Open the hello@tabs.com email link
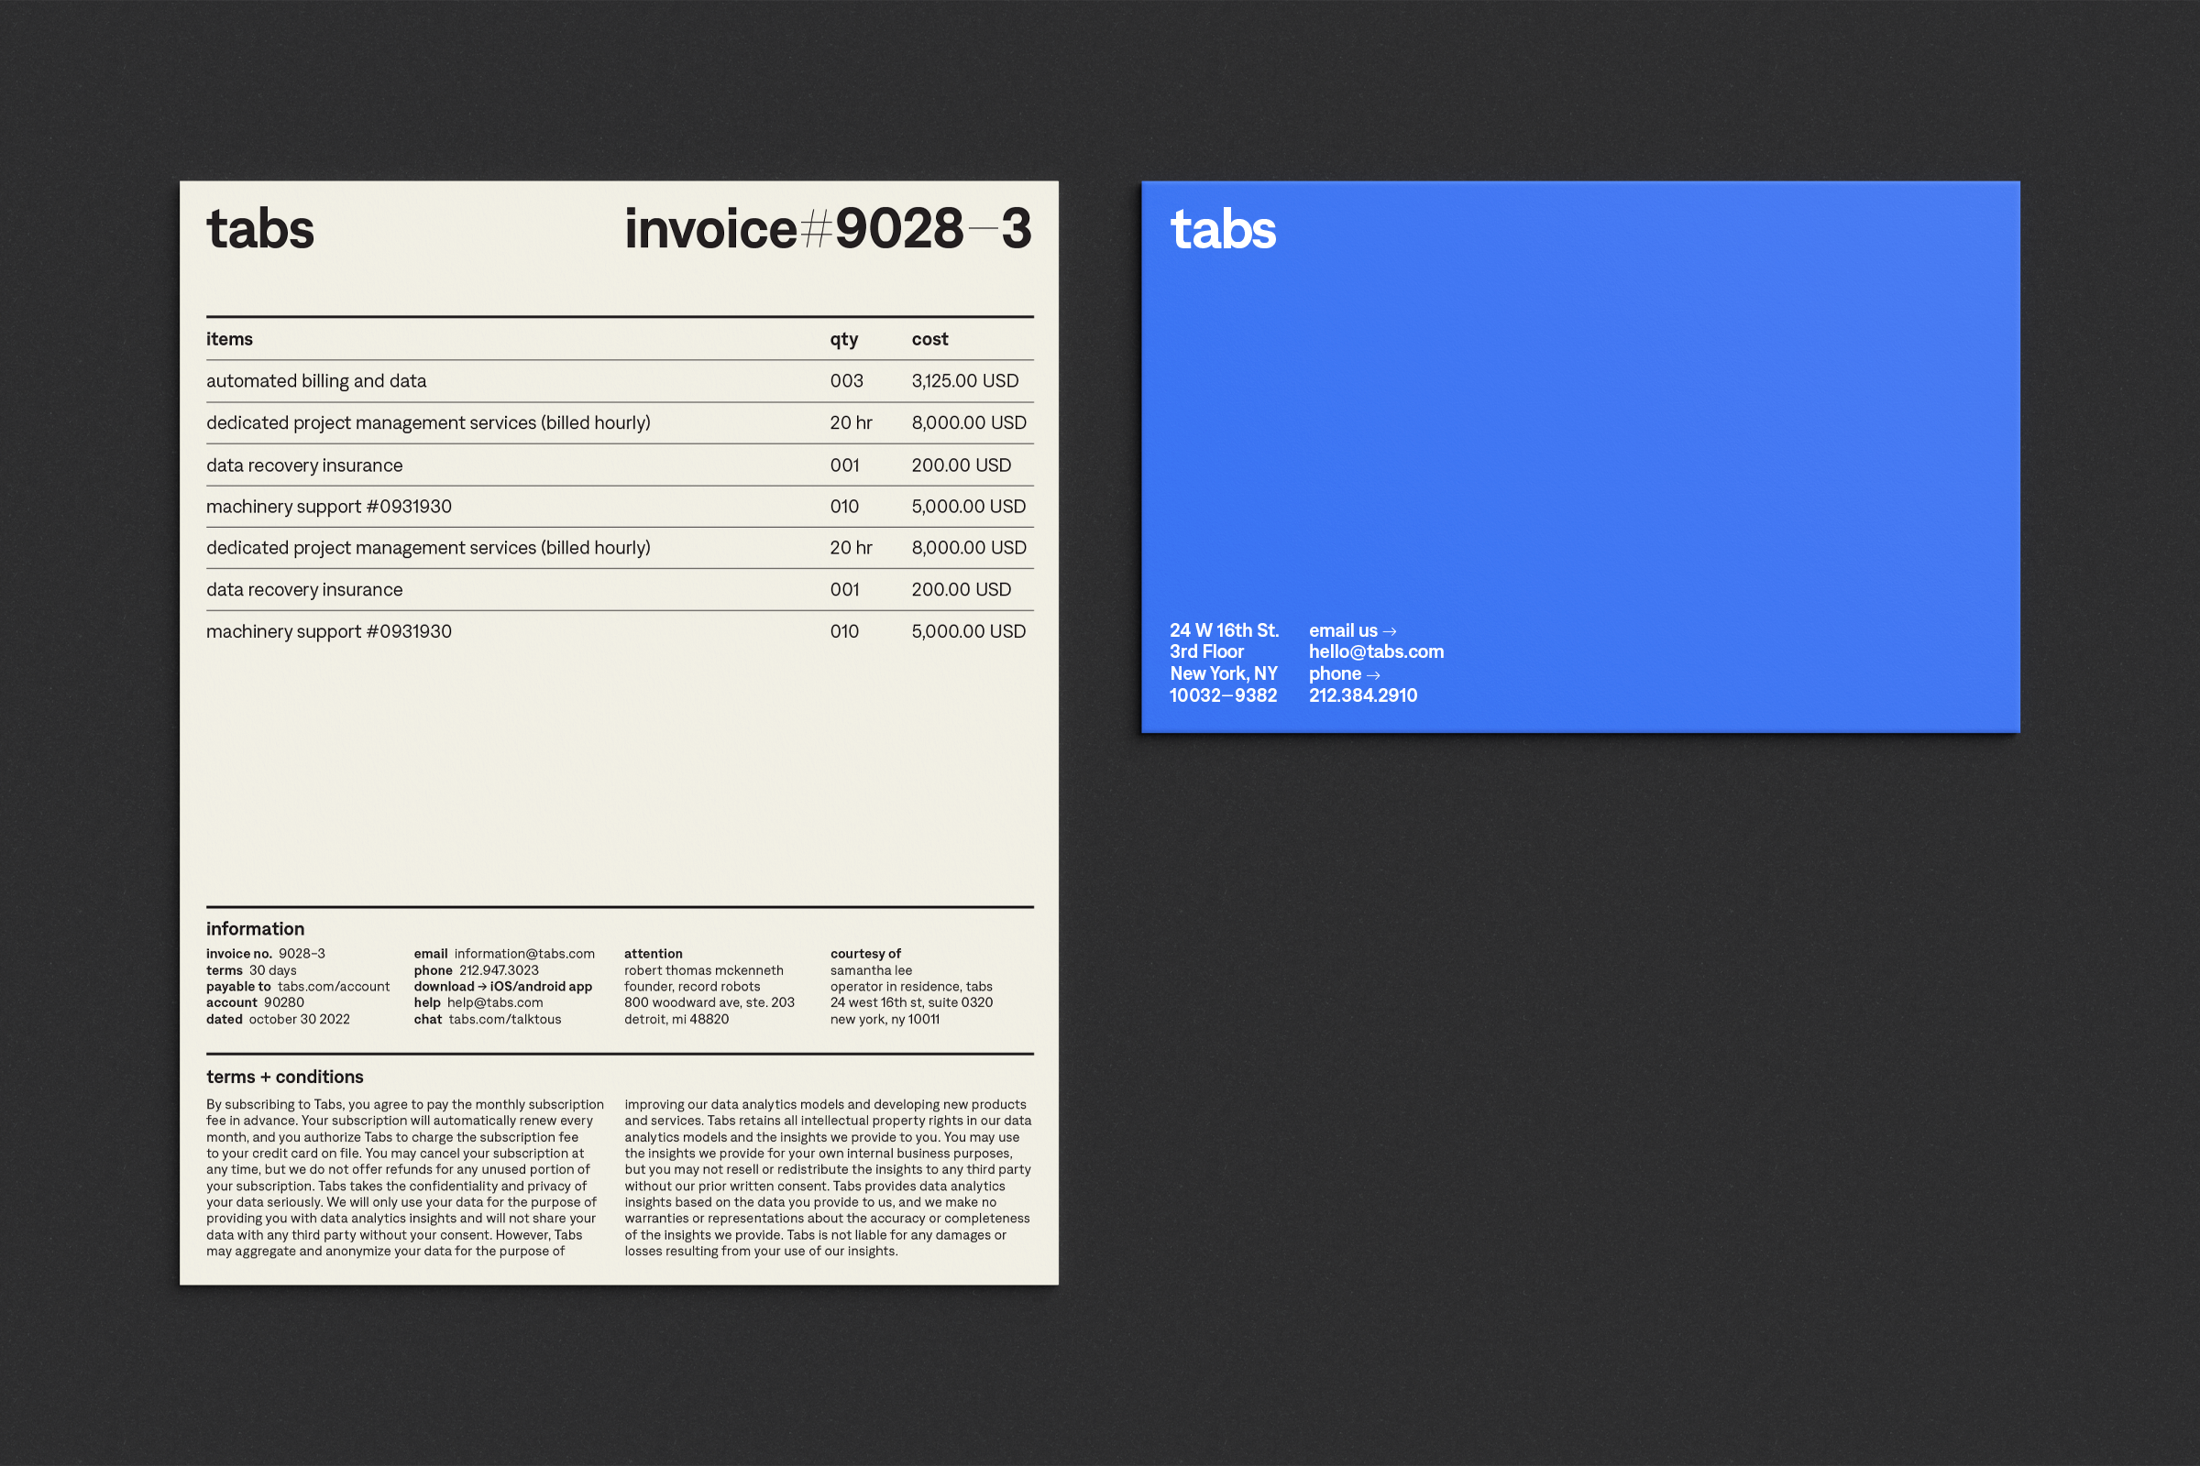2200x1466 pixels. tap(1375, 651)
